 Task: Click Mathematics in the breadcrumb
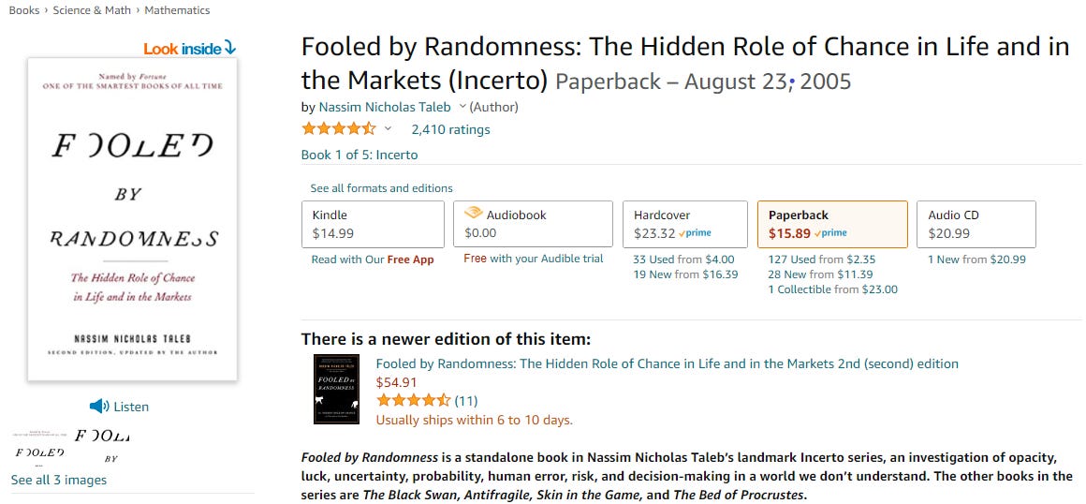point(177,10)
